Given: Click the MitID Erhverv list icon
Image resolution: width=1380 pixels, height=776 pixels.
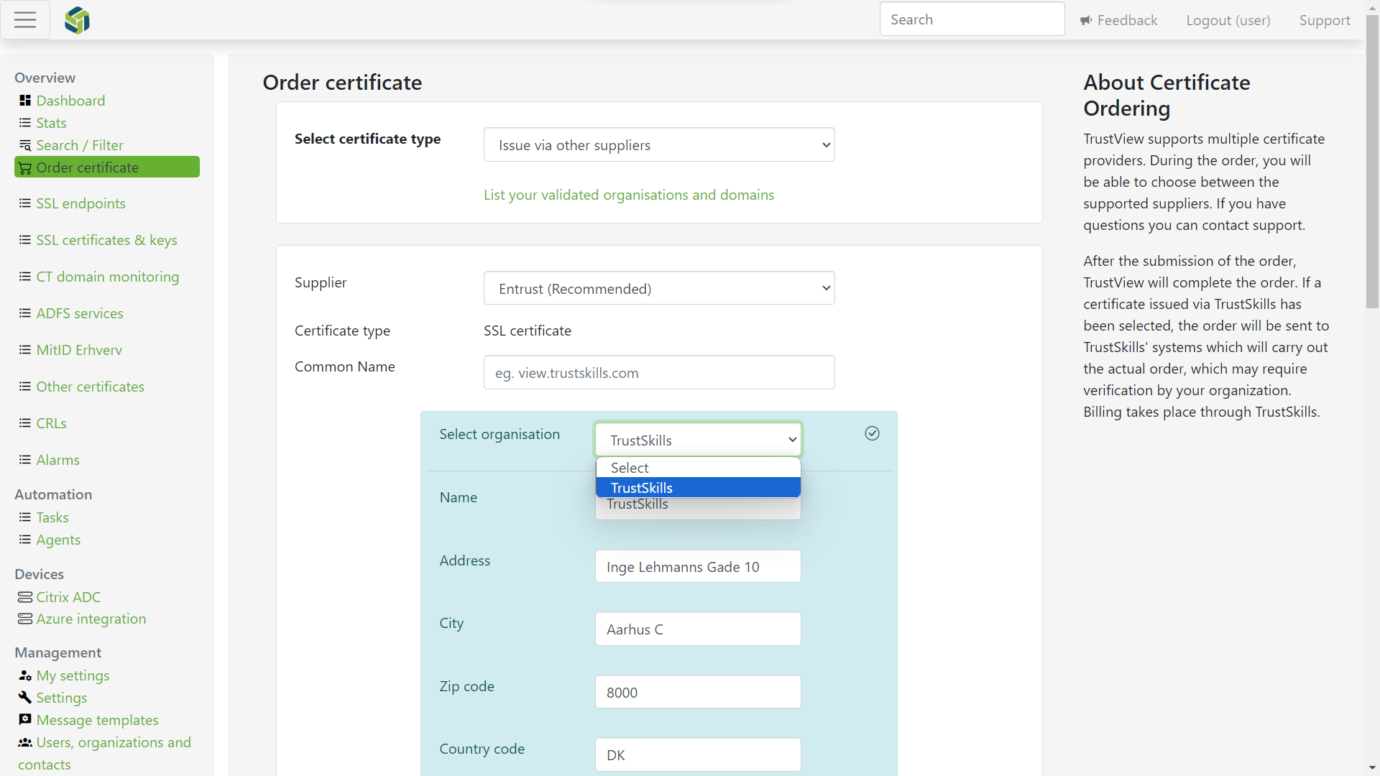Looking at the screenshot, I should click(25, 350).
